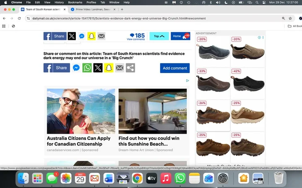Open the Music app in the dock
This screenshot has height=188, width=302.
(x=166, y=178)
